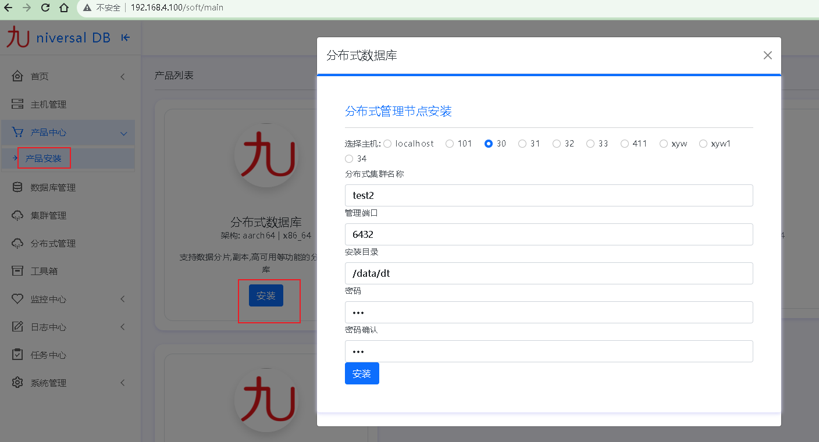
Task: Click the 监控中心 heart icon
Action: tap(18, 299)
